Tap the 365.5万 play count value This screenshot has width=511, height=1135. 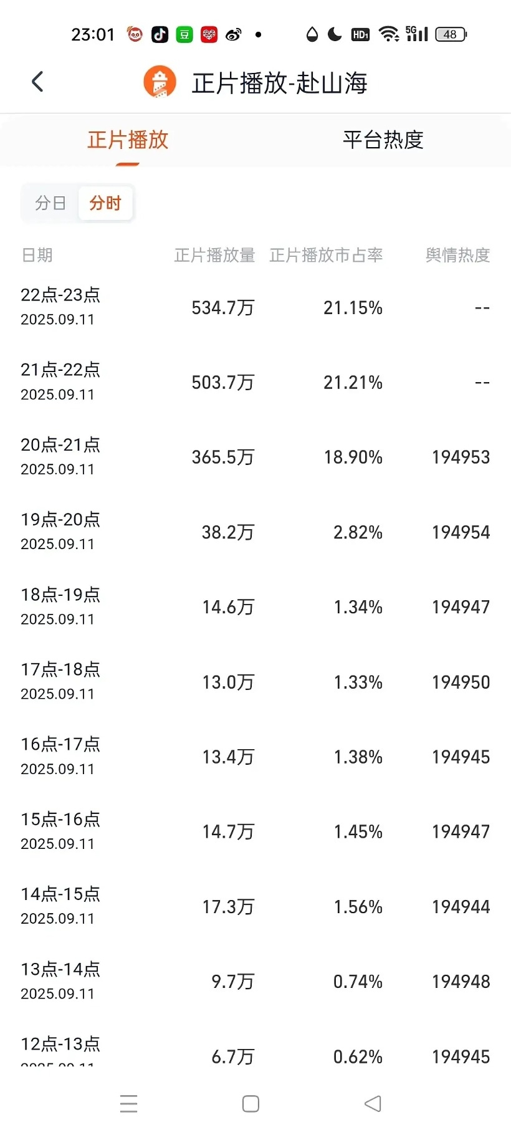(x=222, y=457)
